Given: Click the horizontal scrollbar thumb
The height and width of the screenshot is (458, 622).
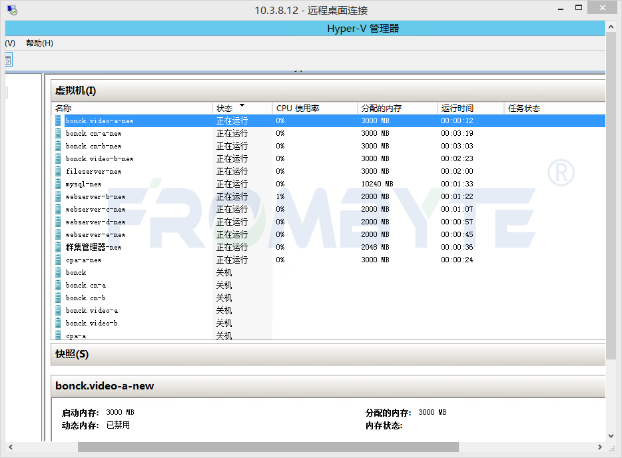Looking at the screenshot, I should tap(268, 447).
